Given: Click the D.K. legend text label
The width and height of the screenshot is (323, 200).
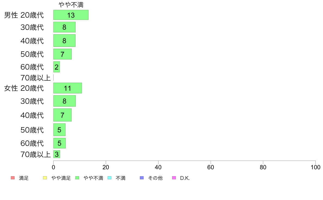Looking at the screenshot, I should coord(185,178).
